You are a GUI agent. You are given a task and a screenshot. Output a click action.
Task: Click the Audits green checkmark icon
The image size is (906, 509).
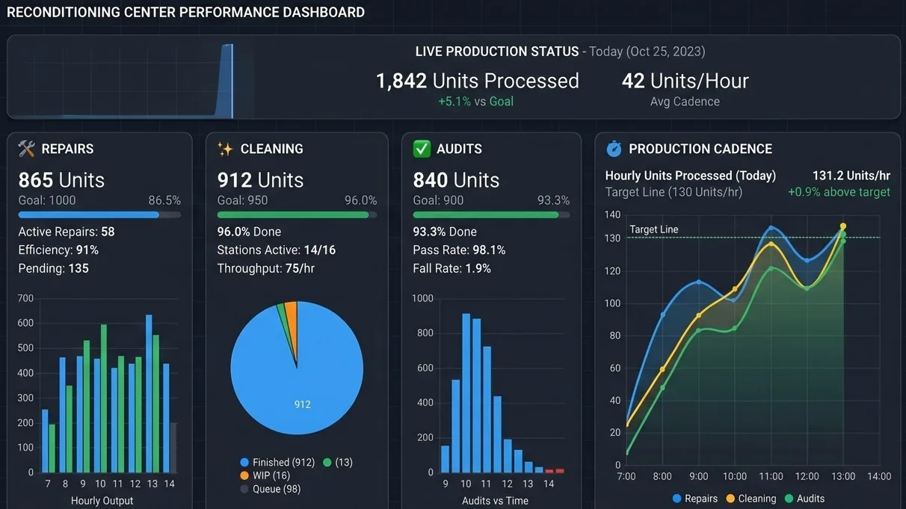pos(422,149)
